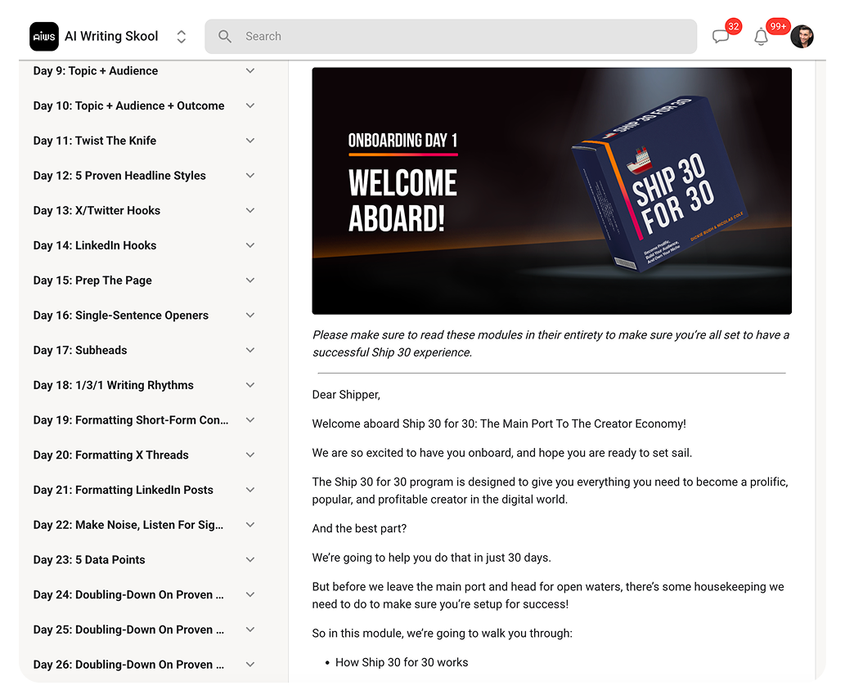Select Day 17: Subheads module
The height and width of the screenshot is (699, 845).
(x=80, y=350)
